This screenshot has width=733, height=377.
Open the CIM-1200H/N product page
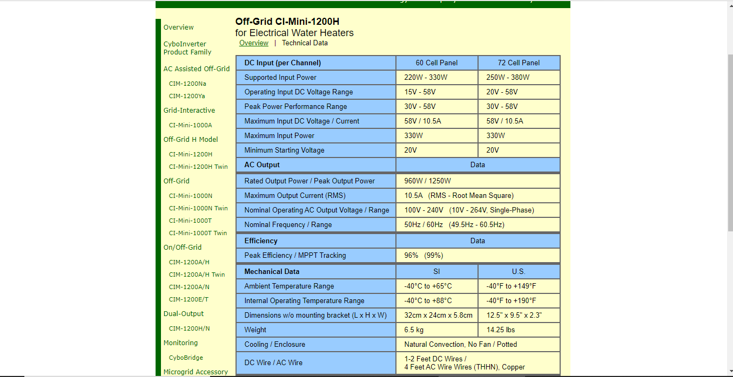coord(189,328)
